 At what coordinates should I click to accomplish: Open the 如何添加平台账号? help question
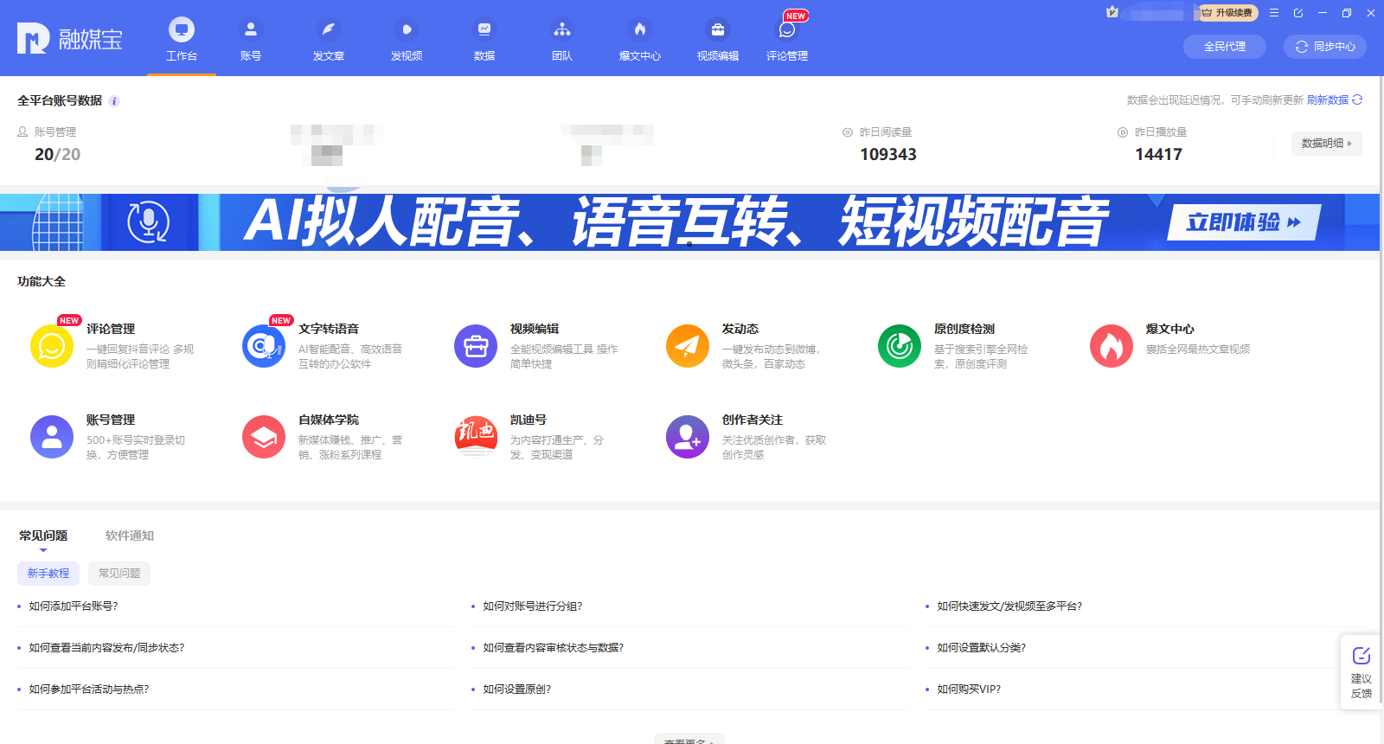click(74, 606)
